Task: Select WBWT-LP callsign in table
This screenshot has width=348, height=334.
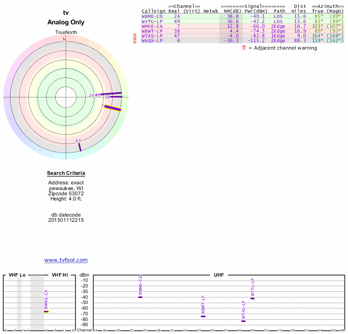Action: click(152, 31)
